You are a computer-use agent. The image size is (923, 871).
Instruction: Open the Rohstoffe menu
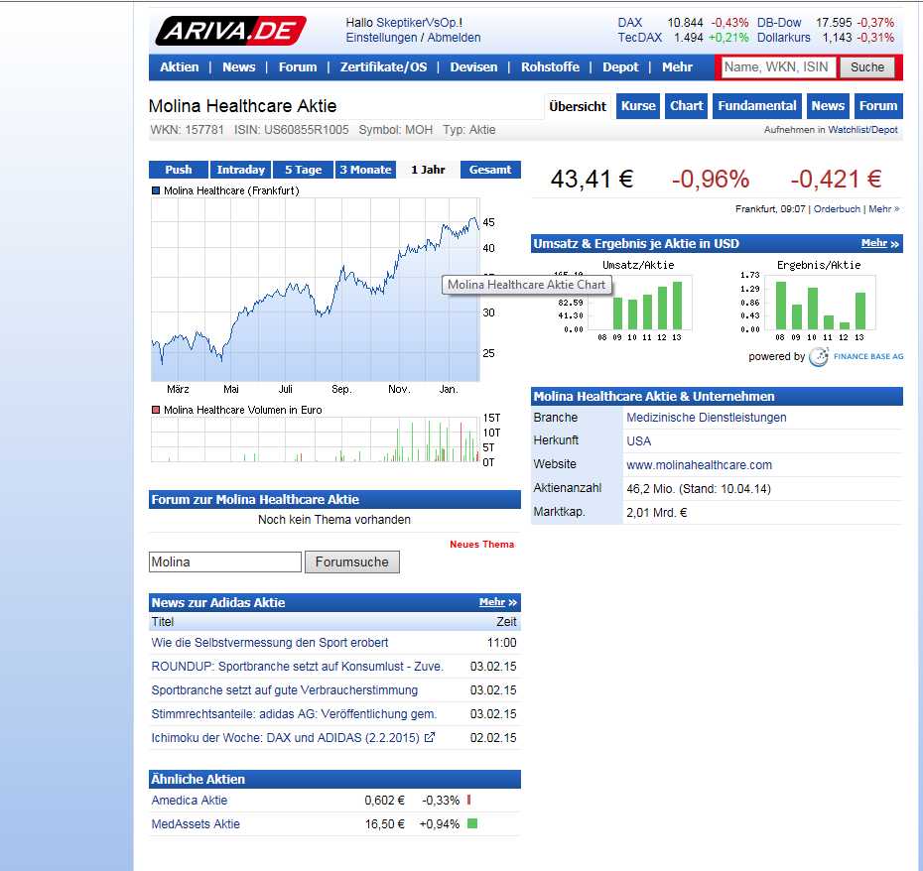[551, 67]
